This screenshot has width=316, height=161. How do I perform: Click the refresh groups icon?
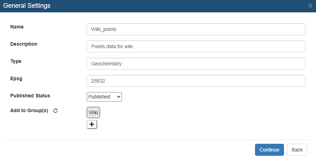coord(55,111)
